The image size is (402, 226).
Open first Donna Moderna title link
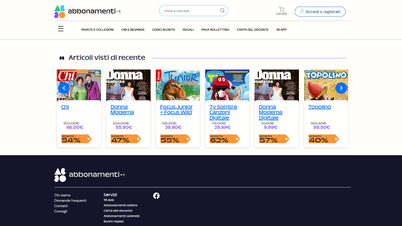(122, 110)
